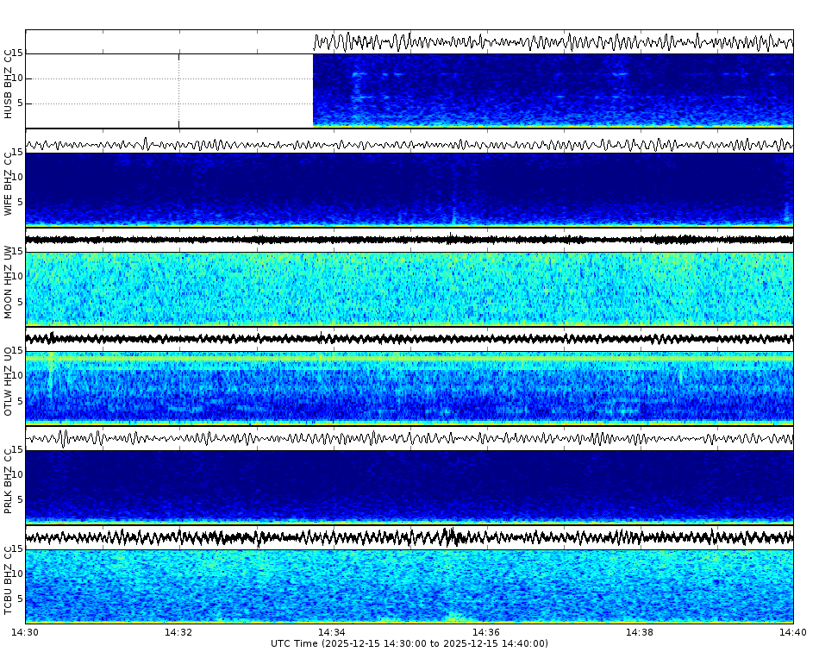
Task: Click the 14:40 end time label
Action: (793, 630)
